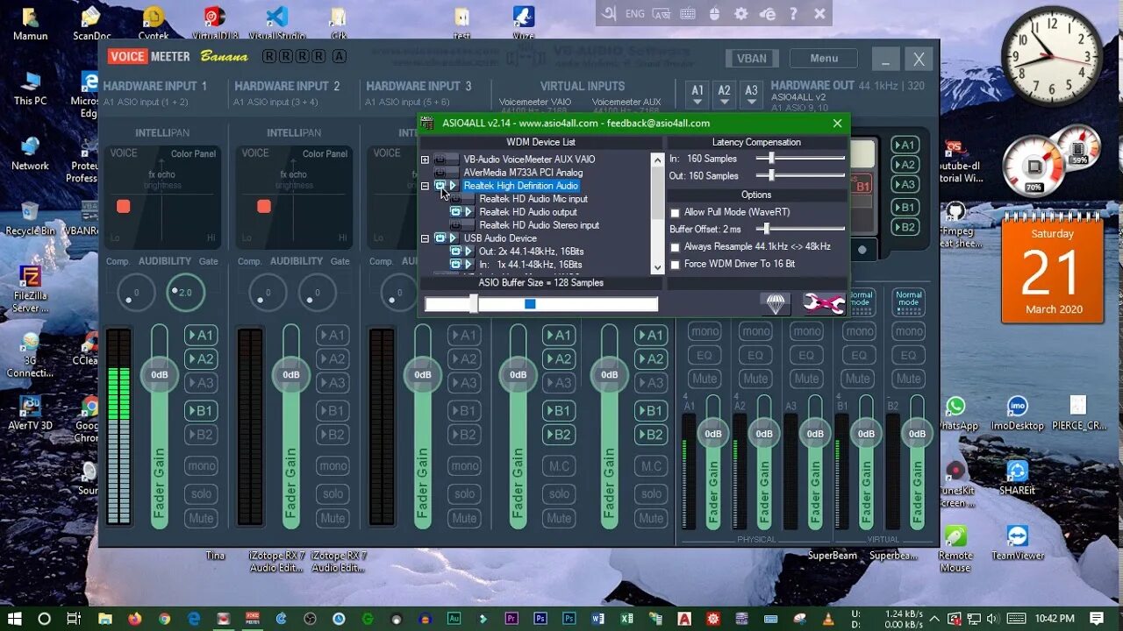Collapse the USB Audio Device tree node
The height and width of the screenshot is (631, 1123).
[x=426, y=238]
